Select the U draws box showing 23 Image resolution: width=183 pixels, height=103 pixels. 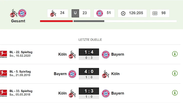click(81, 13)
